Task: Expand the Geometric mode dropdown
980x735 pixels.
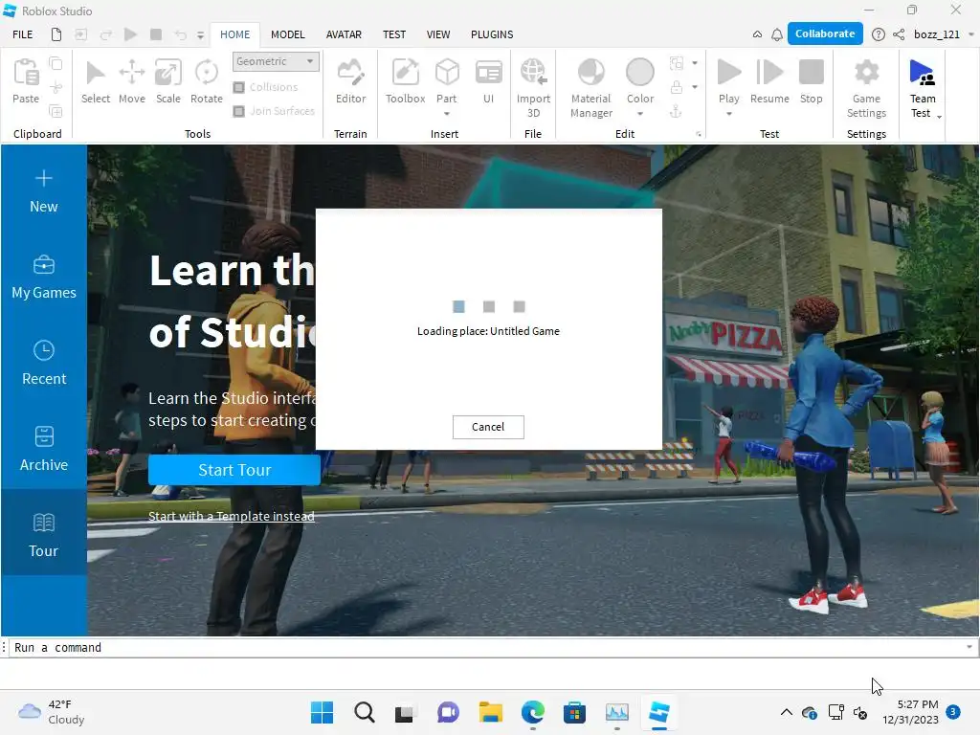Action: point(276,61)
